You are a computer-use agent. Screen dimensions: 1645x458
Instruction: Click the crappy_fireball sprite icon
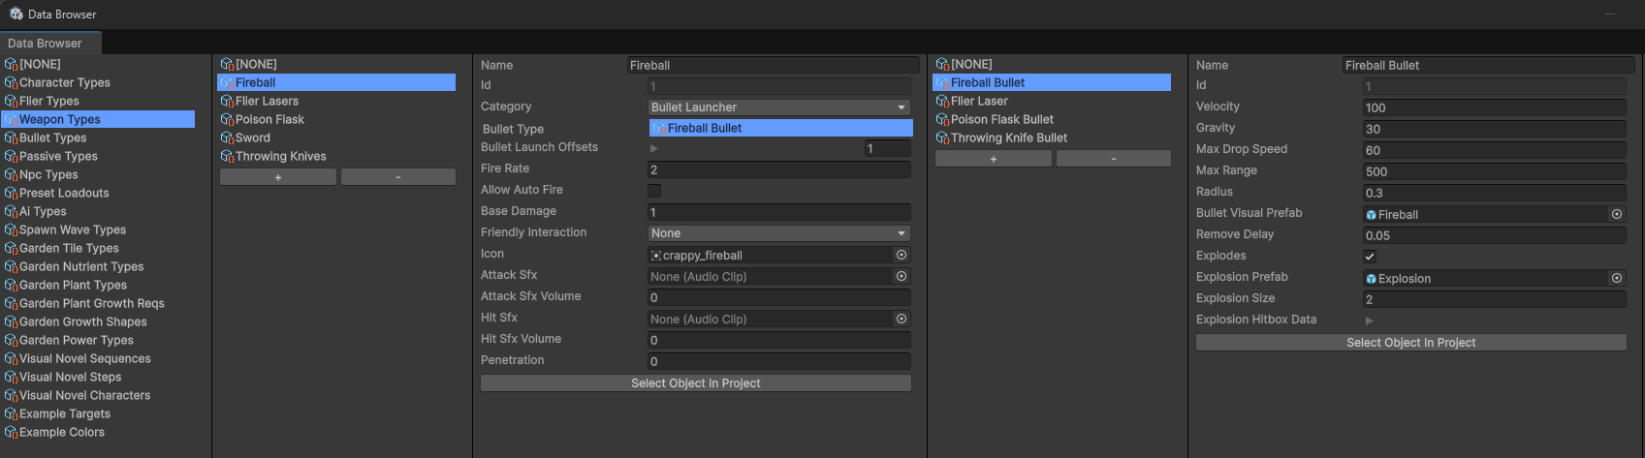656,256
